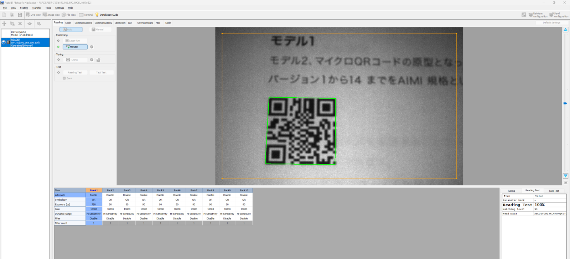This screenshot has width=570, height=259.
Task: Open the Transfer menu
Action: pos(37,8)
